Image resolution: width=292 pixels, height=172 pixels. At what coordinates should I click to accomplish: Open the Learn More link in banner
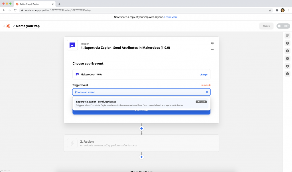coord(171,17)
